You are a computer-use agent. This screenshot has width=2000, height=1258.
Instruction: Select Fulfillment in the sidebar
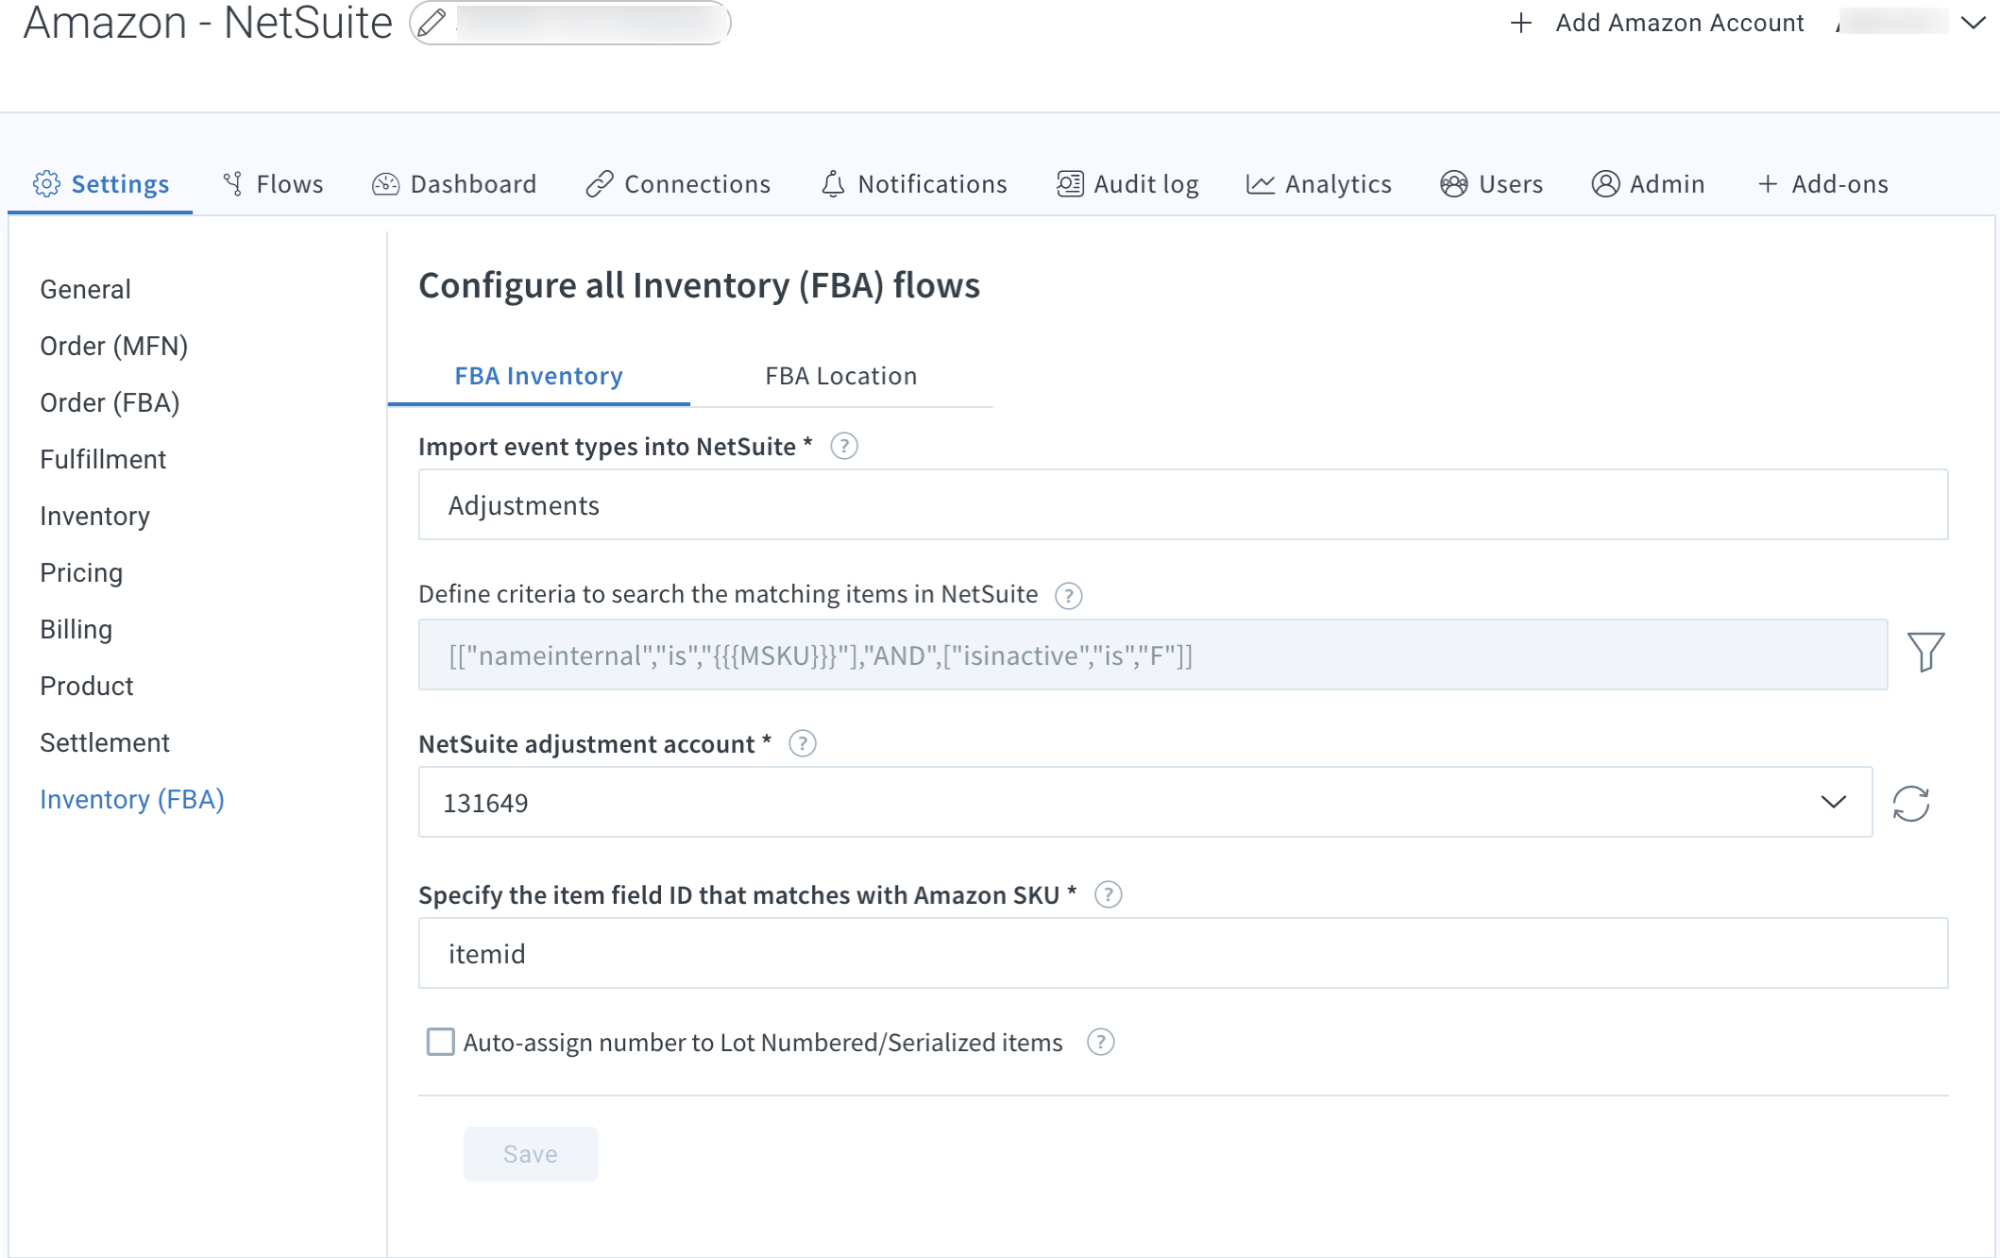pos(103,459)
